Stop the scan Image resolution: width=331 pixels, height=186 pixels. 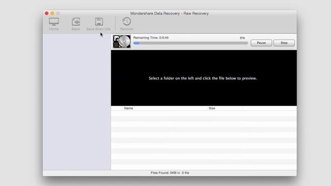(x=284, y=43)
